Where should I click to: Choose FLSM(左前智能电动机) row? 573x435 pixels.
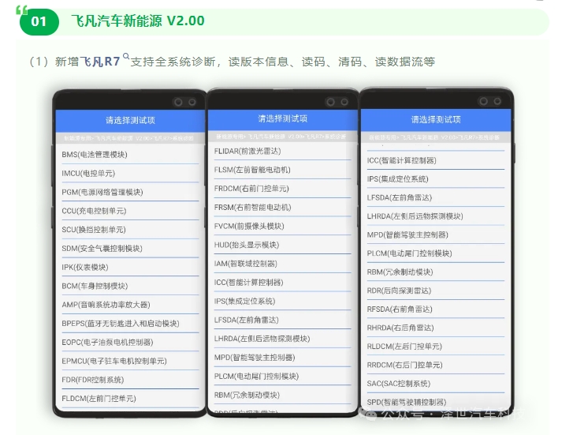282,170
